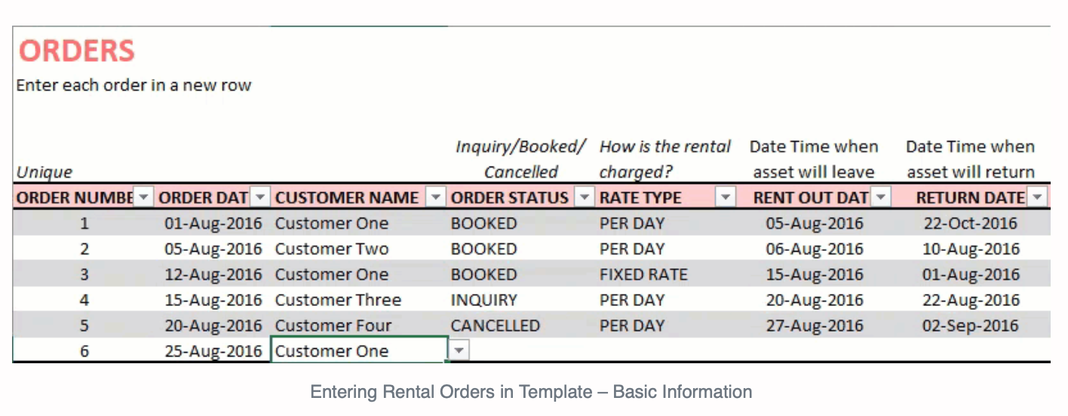This screenshot has height=416, width=1068.
Task: Open the ORDER DATE filter dropdown
Action: click(259, 197)
